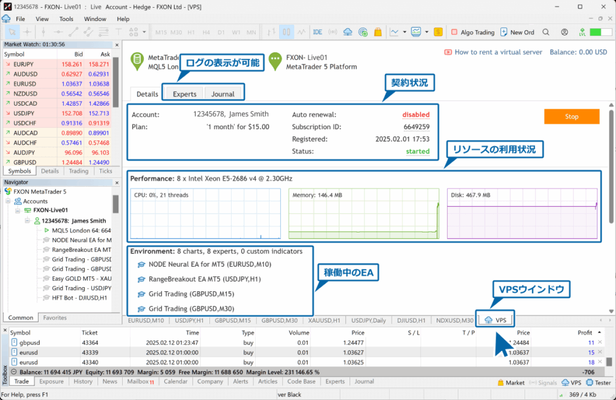
Task: Open the Ticks tab in Market Watch
Action: point(105,171)
